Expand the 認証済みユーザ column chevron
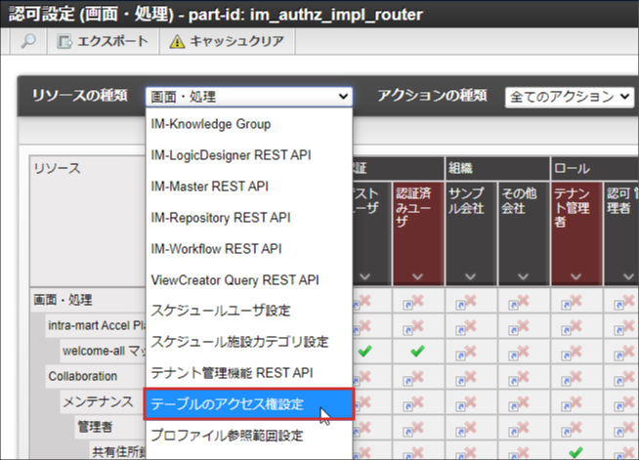Screen dimensions: 639x460 coord(417,276)
